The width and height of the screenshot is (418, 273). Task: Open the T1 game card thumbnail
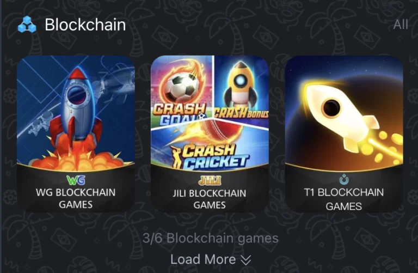click(344, 134)
